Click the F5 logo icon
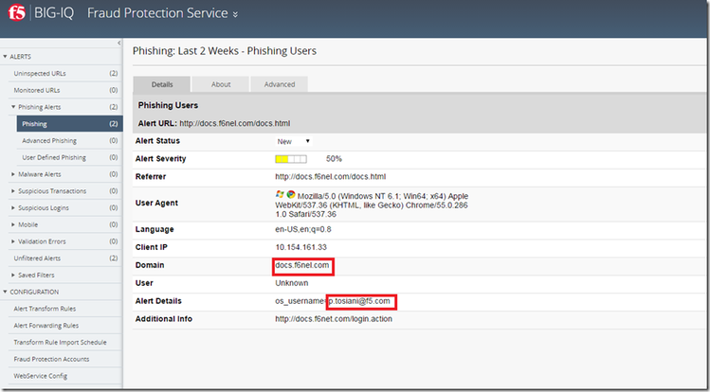 17,14
